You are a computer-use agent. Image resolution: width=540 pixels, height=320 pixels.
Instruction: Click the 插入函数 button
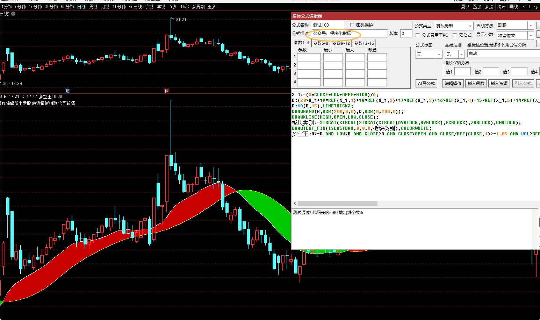[476, 83]
